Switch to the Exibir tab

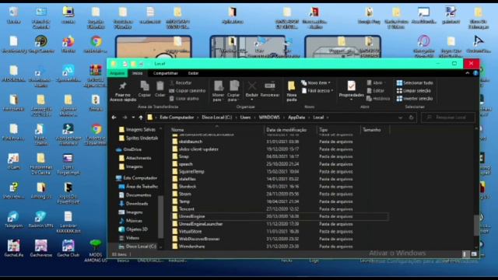[193, 73]
